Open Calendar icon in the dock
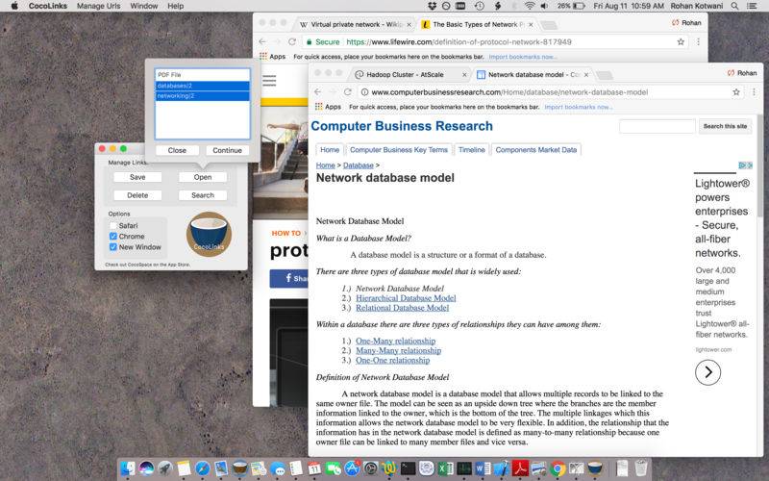The height and width of the screenshot is (481, 769). click(x=314, y=468)
